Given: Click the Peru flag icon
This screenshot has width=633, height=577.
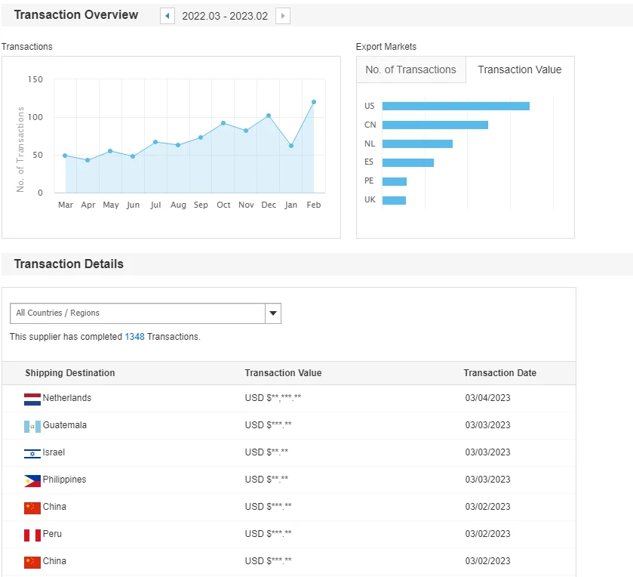Looking at the screenshot, I should [32, 535].
